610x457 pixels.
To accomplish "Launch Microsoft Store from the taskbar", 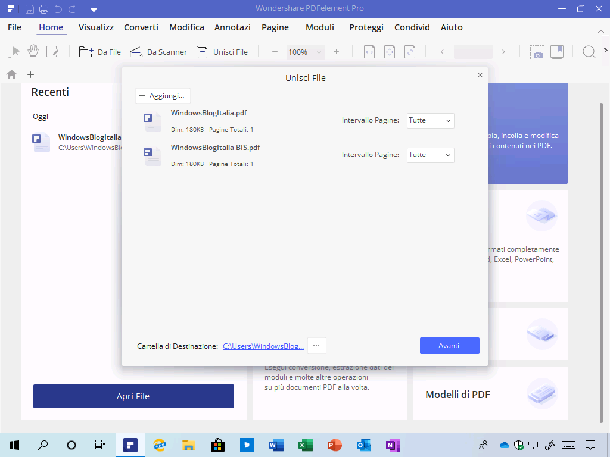I will pos(218,445).
